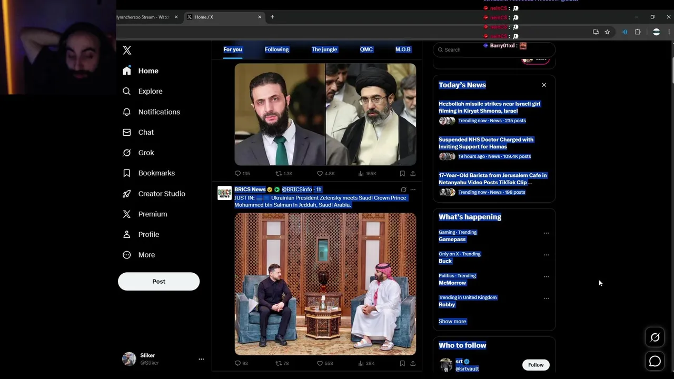The image size is (674, 379).
Task: Close the Home / X browser tab
Action: (260, 17)
